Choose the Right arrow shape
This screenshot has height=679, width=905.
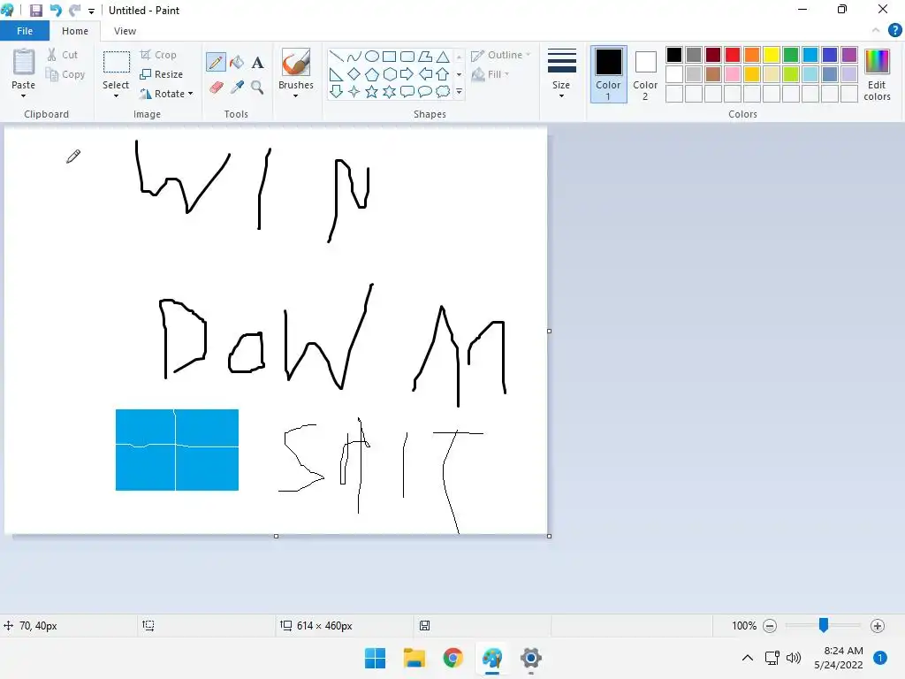tap(407, 74)
